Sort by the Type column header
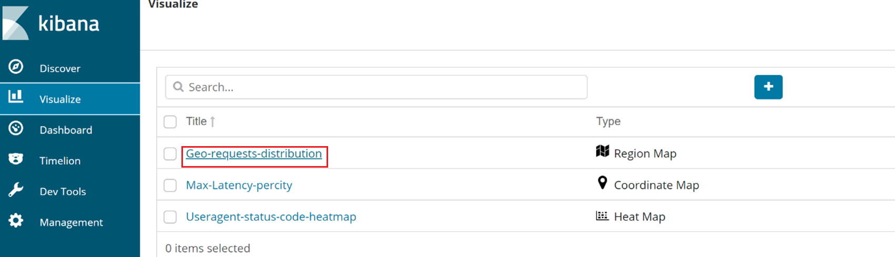The height and width of the screenshot is (257, 895). coord(608,121)
